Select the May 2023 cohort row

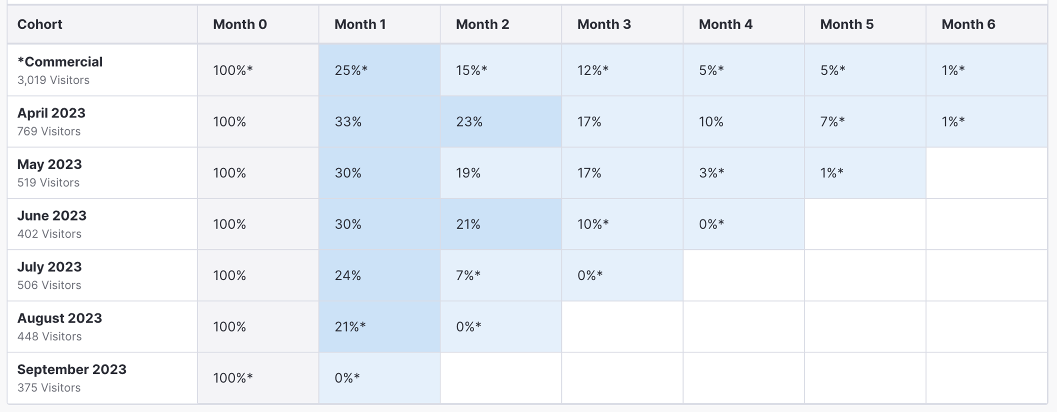527,173
